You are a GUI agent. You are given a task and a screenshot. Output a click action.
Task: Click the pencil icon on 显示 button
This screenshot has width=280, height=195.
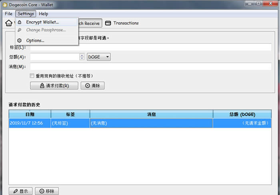coord(15,191)
